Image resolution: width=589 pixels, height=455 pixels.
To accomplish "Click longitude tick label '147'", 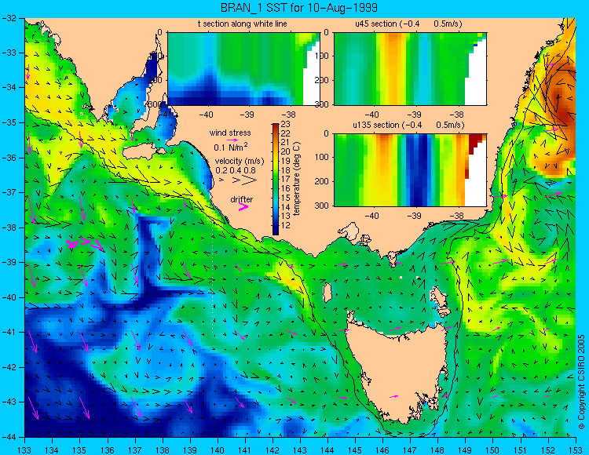I will pos(410,450).
